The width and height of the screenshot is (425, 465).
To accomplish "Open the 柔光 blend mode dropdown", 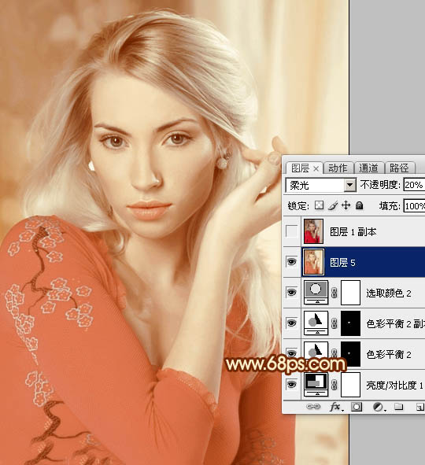I will point(320,186).
